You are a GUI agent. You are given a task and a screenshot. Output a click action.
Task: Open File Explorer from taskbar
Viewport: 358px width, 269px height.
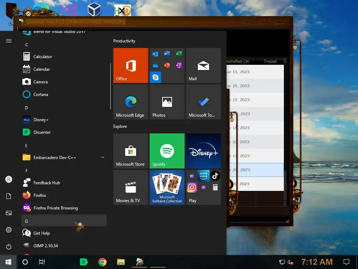121,262
